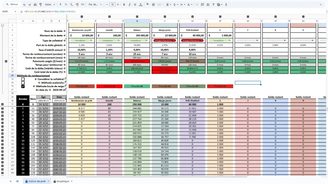
Task: Toggle strikethrough formatting
Action: click(x=135, y=4)
